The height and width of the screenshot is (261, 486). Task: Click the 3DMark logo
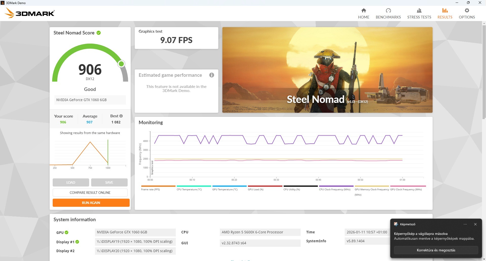click(x=30, y=13)
